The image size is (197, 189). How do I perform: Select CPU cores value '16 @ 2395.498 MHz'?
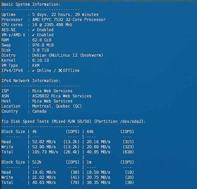click(52, 25)
